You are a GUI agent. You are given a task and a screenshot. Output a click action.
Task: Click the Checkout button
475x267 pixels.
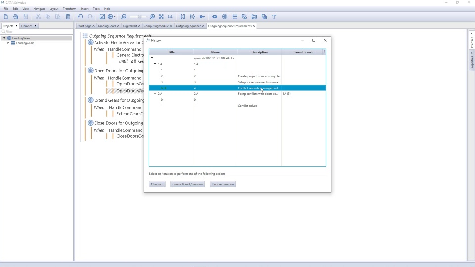pyautogui.click(x=157, y=184)
